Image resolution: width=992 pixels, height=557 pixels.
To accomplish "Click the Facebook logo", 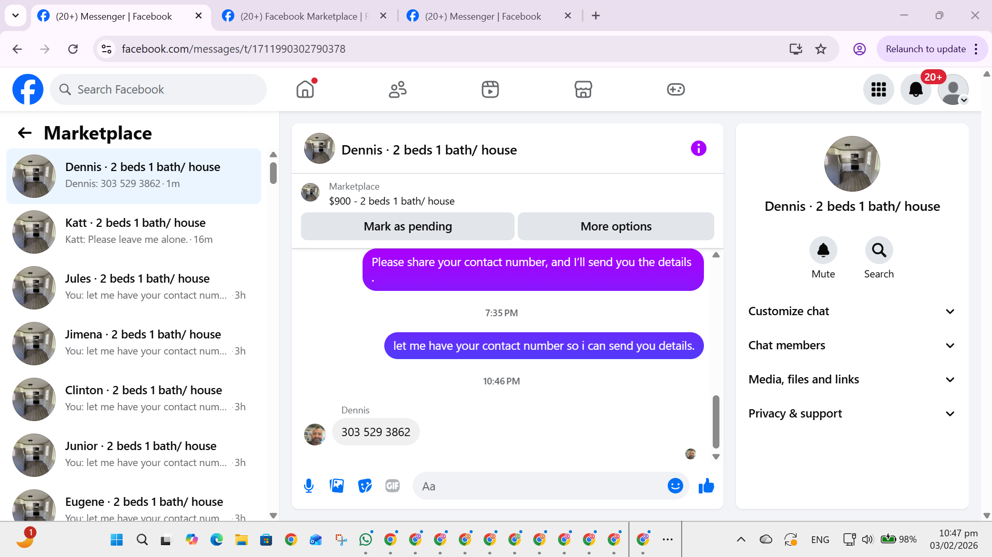I will click(x=28, y=89).
